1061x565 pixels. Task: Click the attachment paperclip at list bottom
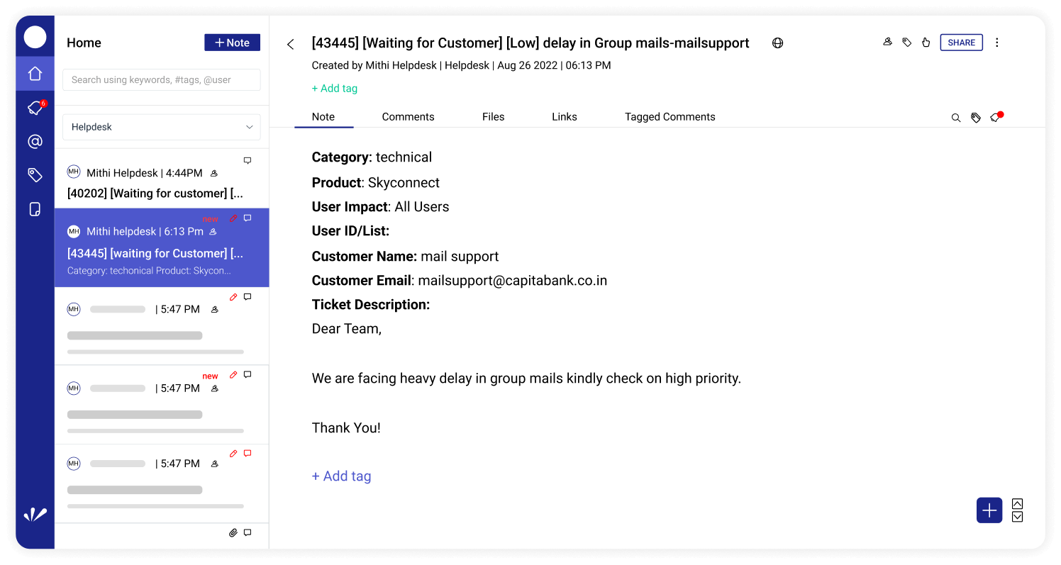click(233, 532)
